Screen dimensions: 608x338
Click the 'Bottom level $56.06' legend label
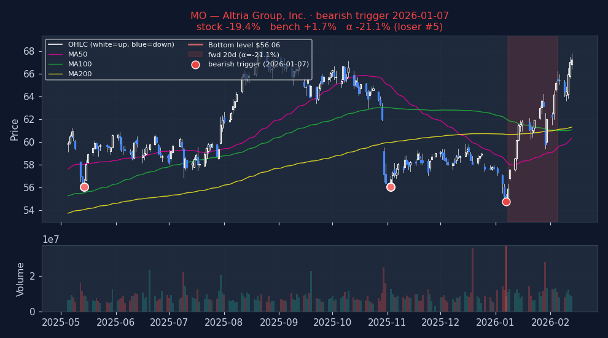pos(244,45)
